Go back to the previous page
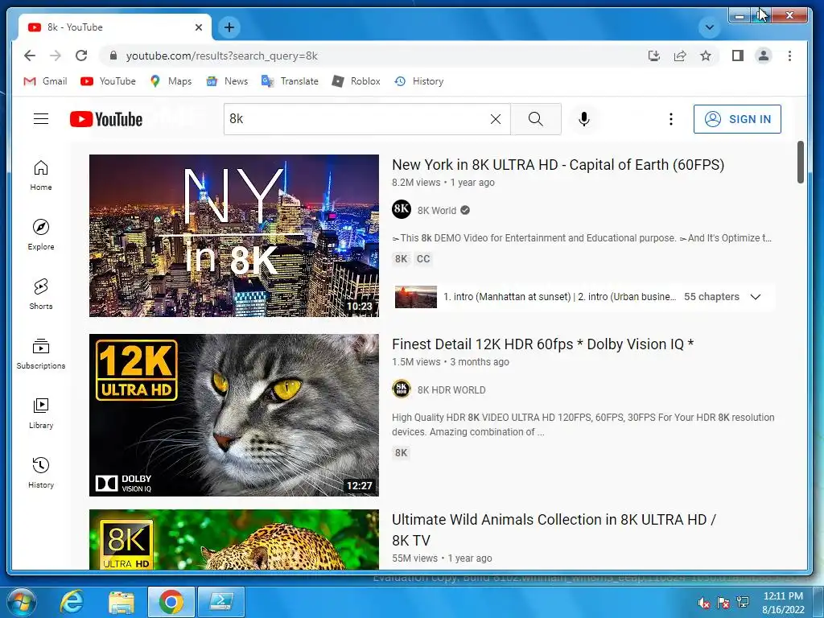This screenshot has height=618, width=824. pos(30,56)
